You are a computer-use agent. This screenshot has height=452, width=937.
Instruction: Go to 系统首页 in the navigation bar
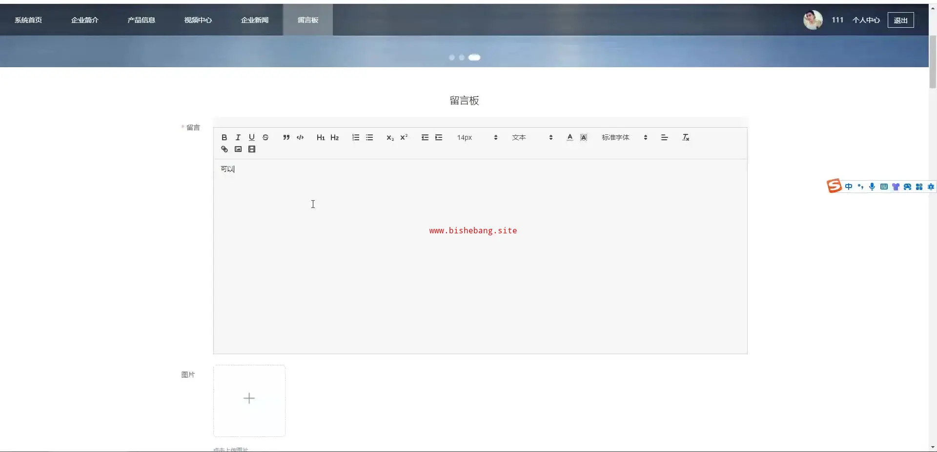(28, 20)
